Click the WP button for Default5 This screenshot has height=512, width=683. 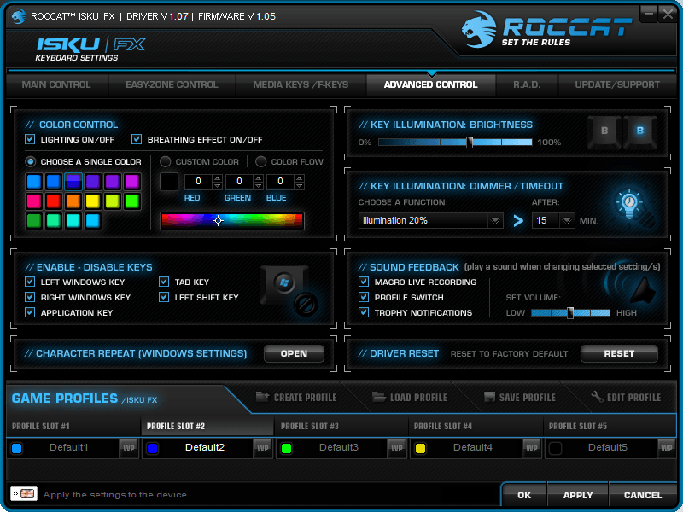tap(666, 448)
